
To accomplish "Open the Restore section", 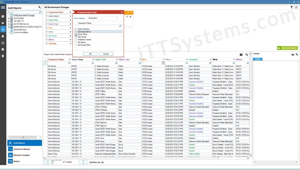I will (x=25, y=161).
